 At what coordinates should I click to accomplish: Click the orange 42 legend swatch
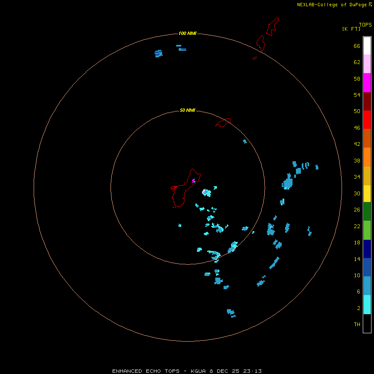(x=367, y=157)
